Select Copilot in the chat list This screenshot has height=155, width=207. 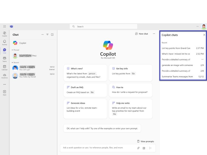[x=23, y=43]
